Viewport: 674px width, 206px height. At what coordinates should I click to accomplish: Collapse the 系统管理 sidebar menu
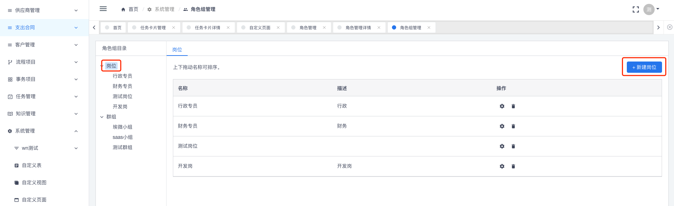[44, 131]
